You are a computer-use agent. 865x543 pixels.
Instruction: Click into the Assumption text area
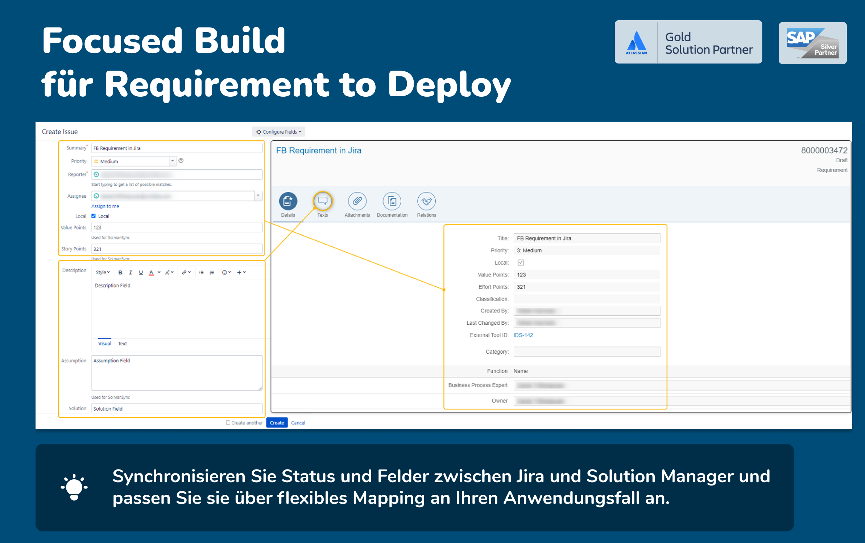click(x=177, y=373)
